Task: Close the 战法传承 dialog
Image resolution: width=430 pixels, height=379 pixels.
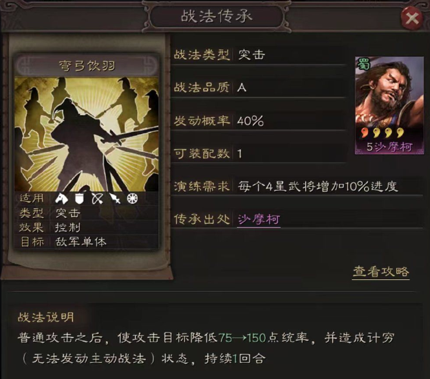Action: 411,18
